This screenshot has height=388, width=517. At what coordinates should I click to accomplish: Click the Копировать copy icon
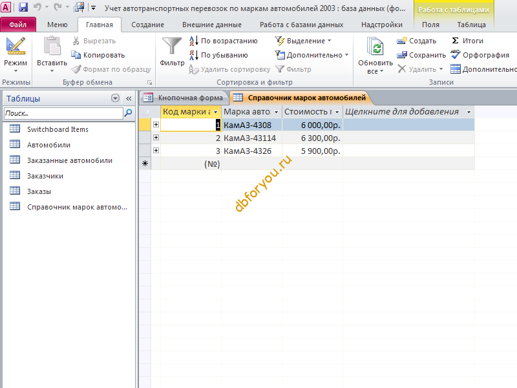coord(76,55)
